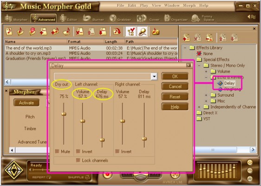Click the add file icon with red plus
This screenshot has width=261, height=186.
click(x=44, y=31)
